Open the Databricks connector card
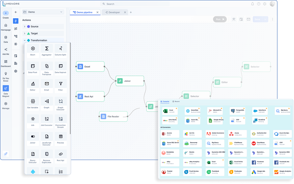This screenshot has height=184, width=294. [170, 153]
